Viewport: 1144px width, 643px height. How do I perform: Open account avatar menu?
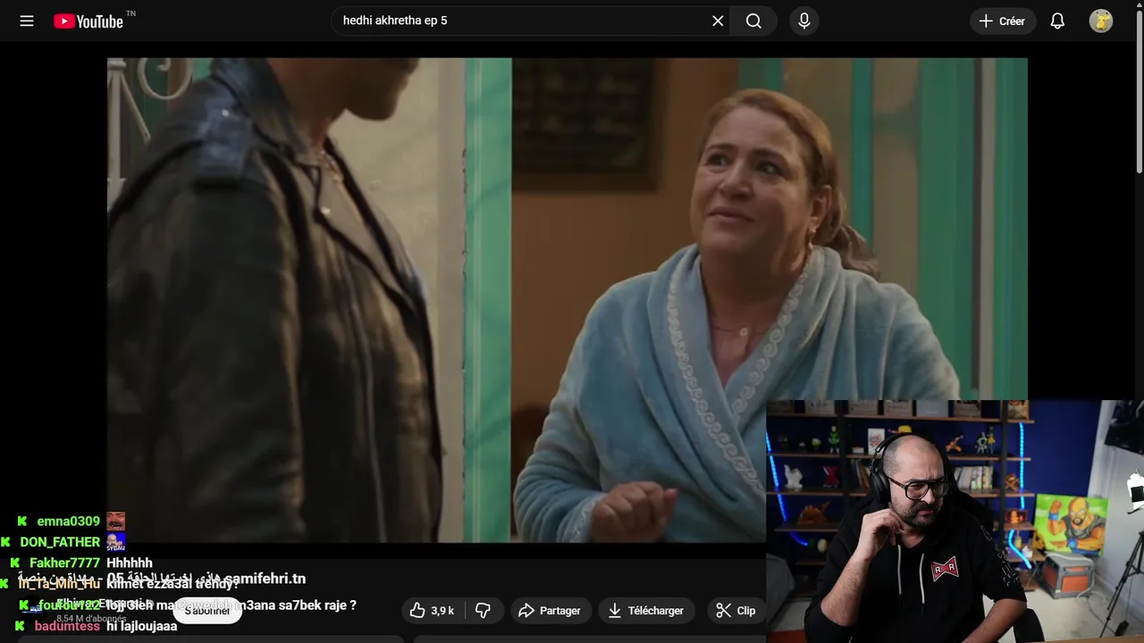[x=1101, y=21]
